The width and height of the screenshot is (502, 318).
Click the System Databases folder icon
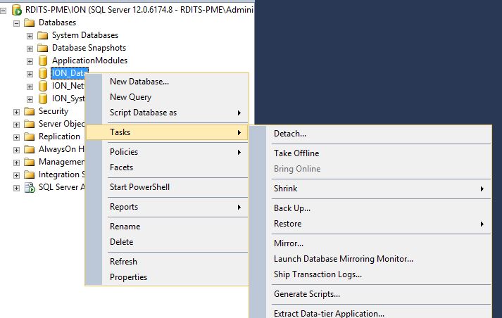(x=43, y=35)
